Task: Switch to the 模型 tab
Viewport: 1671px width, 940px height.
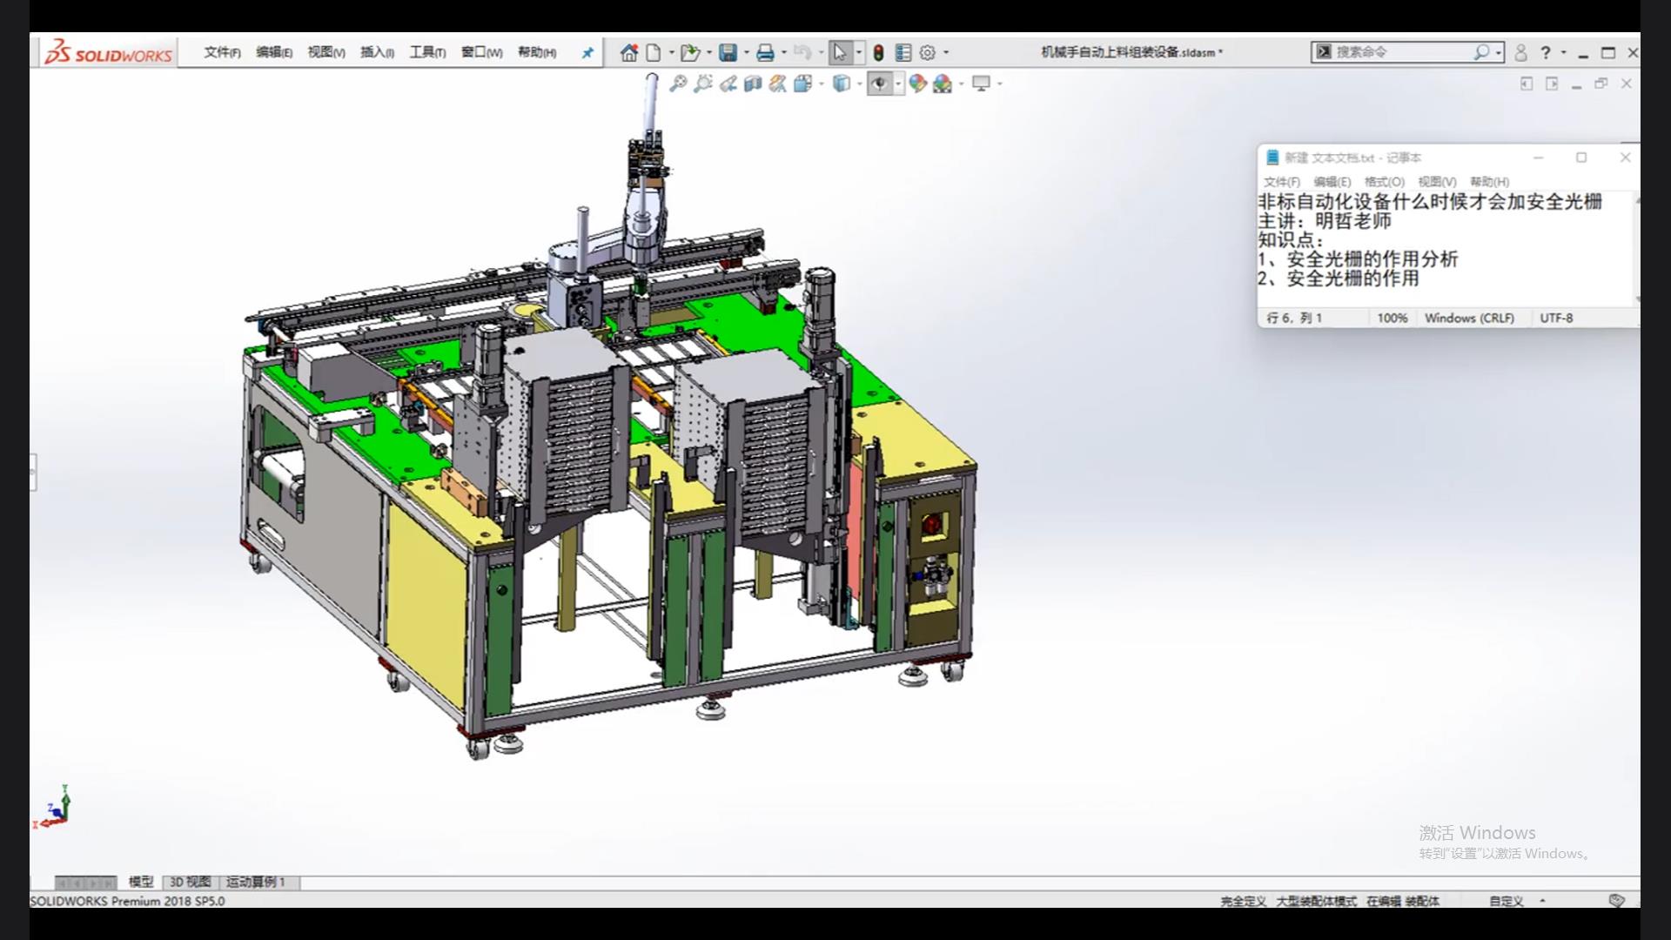Action: [x=140, y=882]
